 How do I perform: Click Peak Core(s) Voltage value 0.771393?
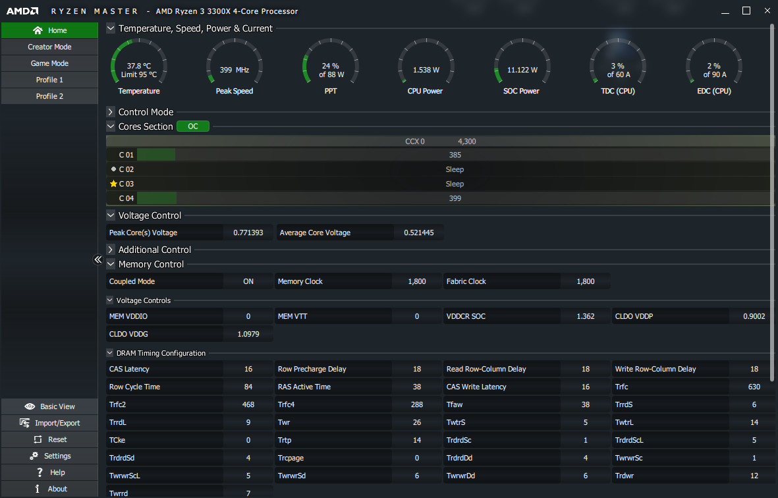click(x=248, y=233)
